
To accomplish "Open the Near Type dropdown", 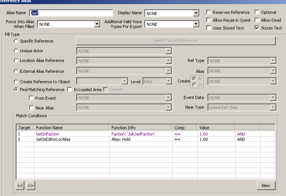I will pyautogui.click(x=242, y=108).
